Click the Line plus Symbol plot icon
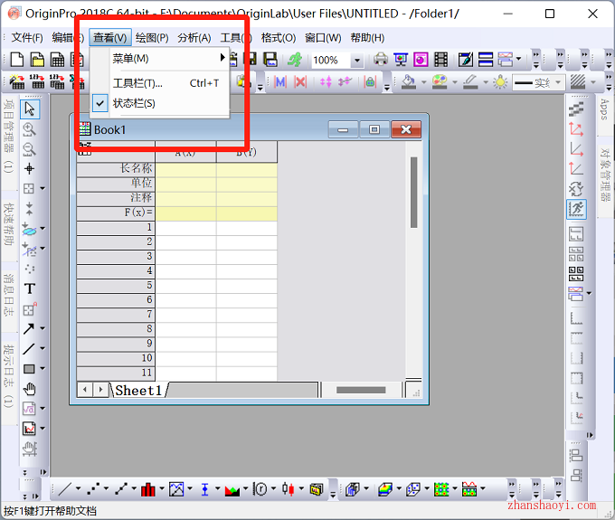Screen dimensions: 615x520 (121, 488)
